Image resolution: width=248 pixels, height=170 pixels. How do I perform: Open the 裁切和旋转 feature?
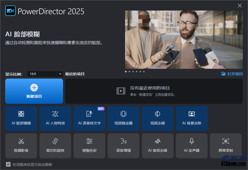(x=55, y=146)
